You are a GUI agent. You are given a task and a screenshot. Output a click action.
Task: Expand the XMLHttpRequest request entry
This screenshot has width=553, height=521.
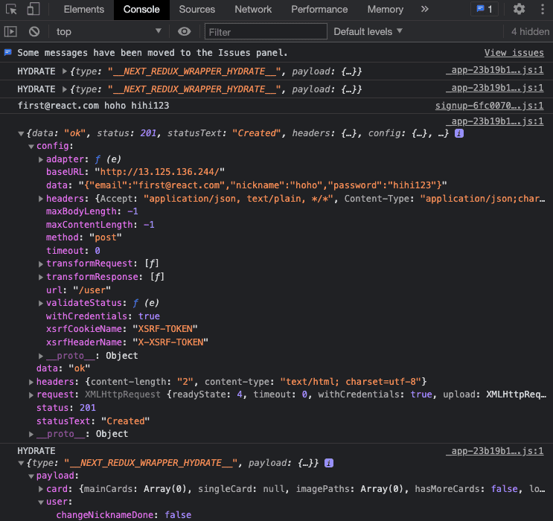coord(31,394)
